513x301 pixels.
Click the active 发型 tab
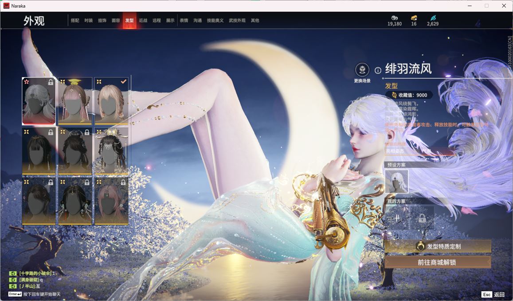pyautogui.click(x=129, y=20)
